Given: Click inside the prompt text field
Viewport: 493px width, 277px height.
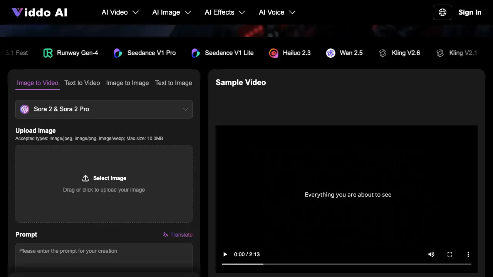Looking at the screenshot, I should [104, 256].
